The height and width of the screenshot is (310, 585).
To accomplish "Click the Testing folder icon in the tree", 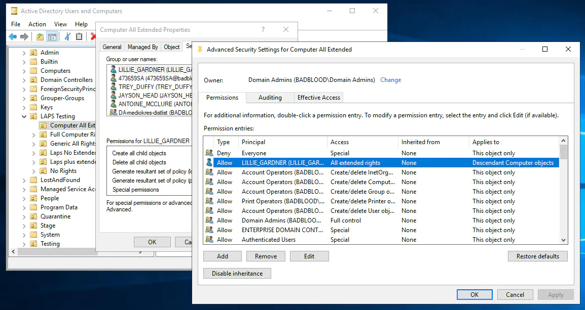I will click(x=33, y=244).
